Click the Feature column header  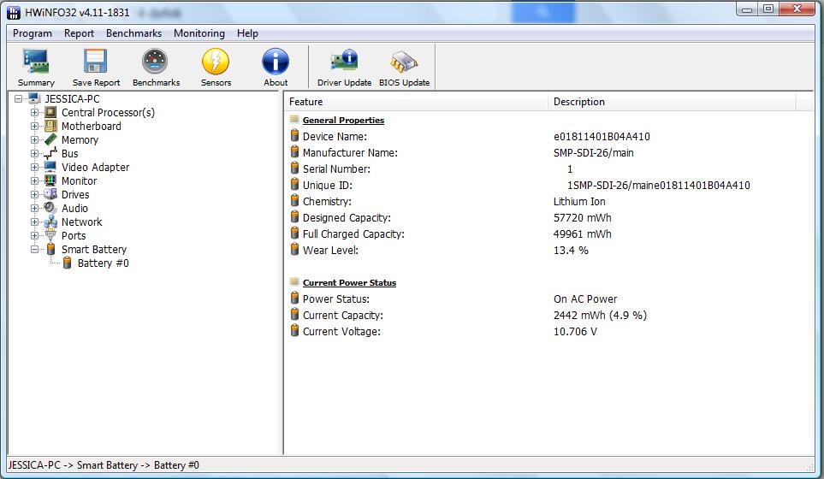416,102
